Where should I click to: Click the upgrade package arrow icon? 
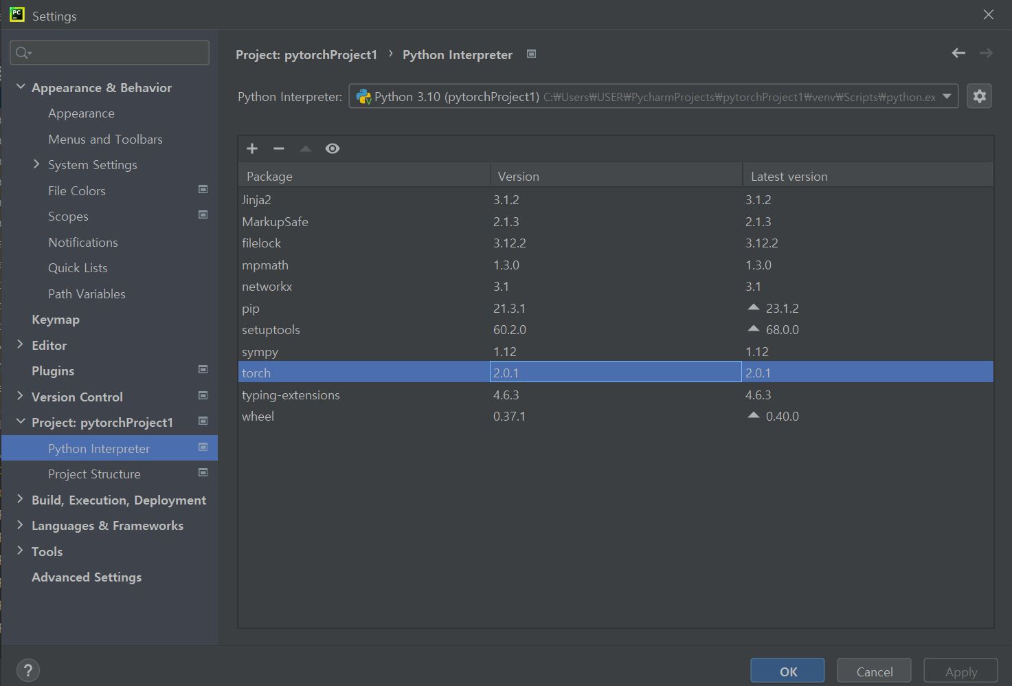tap(306, 148)
